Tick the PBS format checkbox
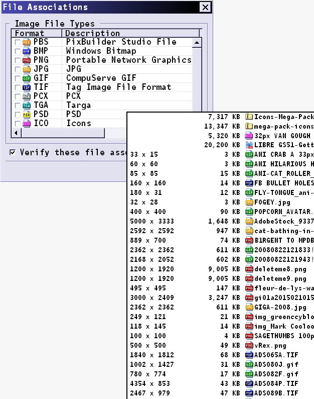Image resolution: width=314 pixels, height=399 pixels. point(18,42)
